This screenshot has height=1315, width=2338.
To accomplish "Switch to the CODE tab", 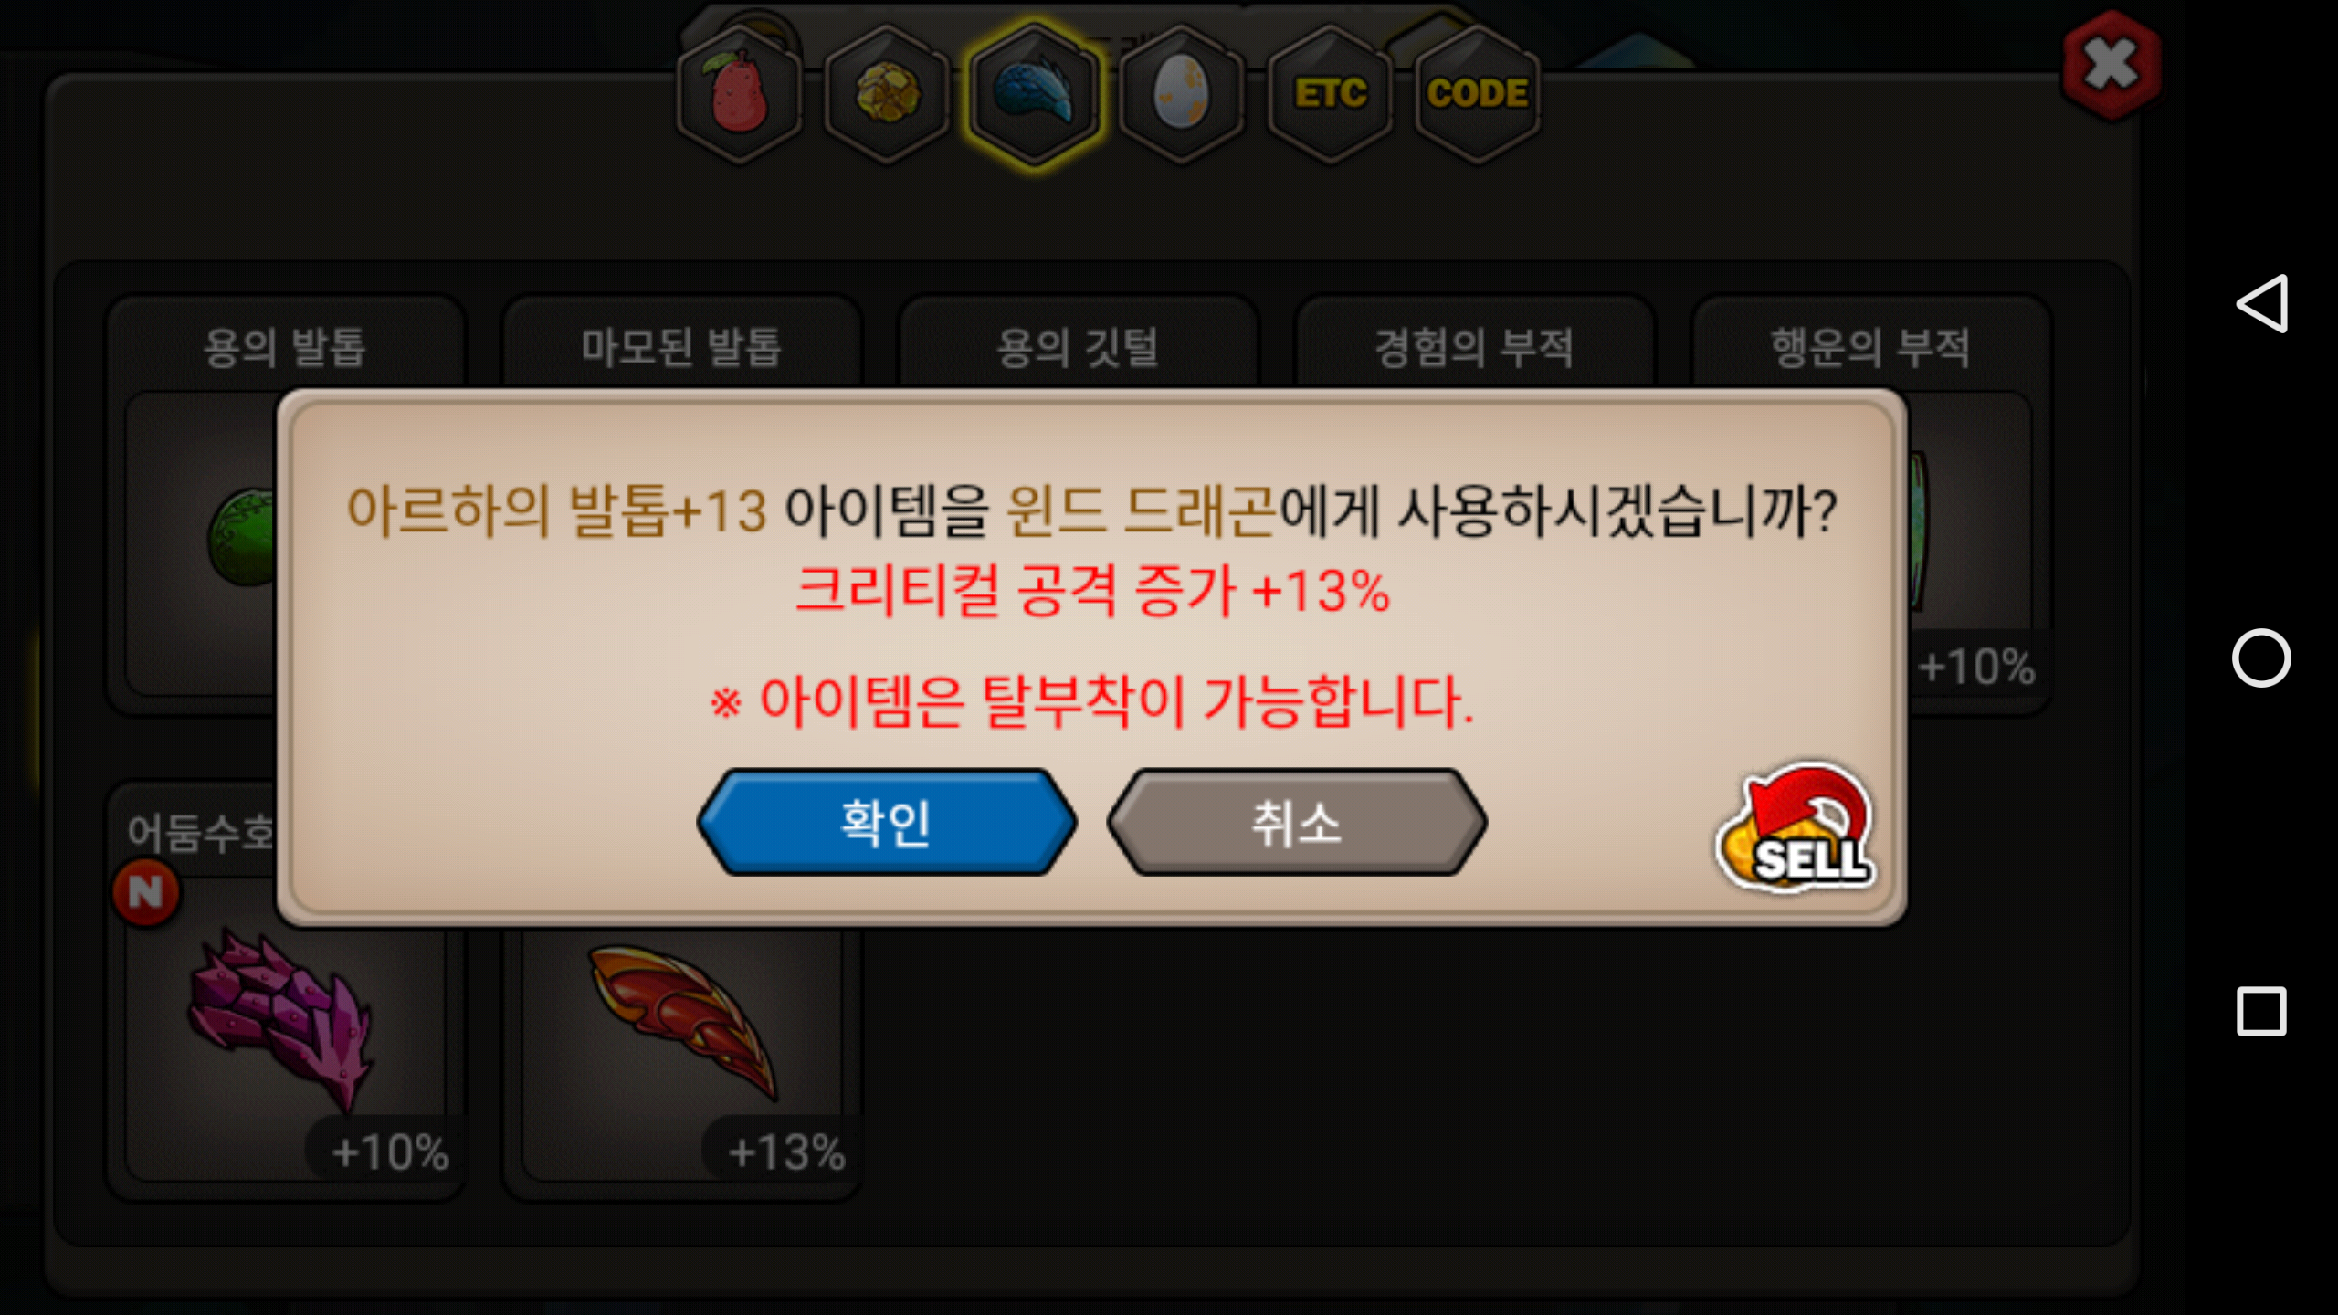I will click(1477, 94).
